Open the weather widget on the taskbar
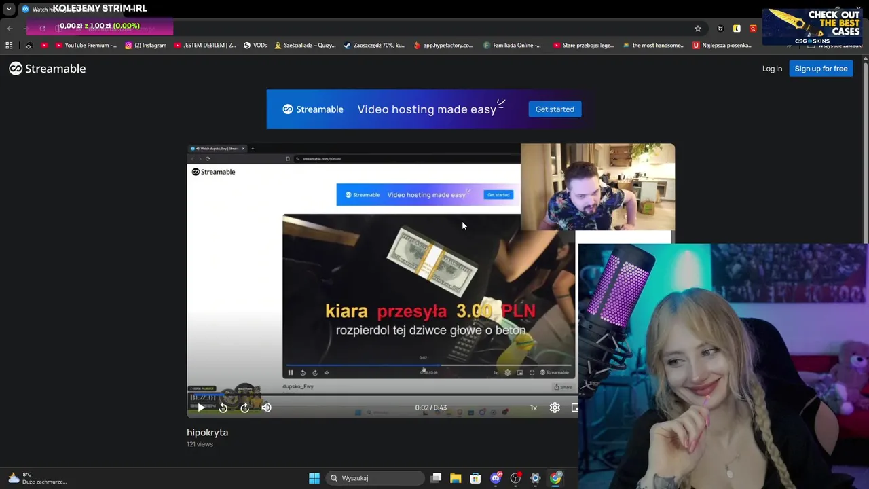This screenshot has height=489, width=869. (x=37, y=478)
